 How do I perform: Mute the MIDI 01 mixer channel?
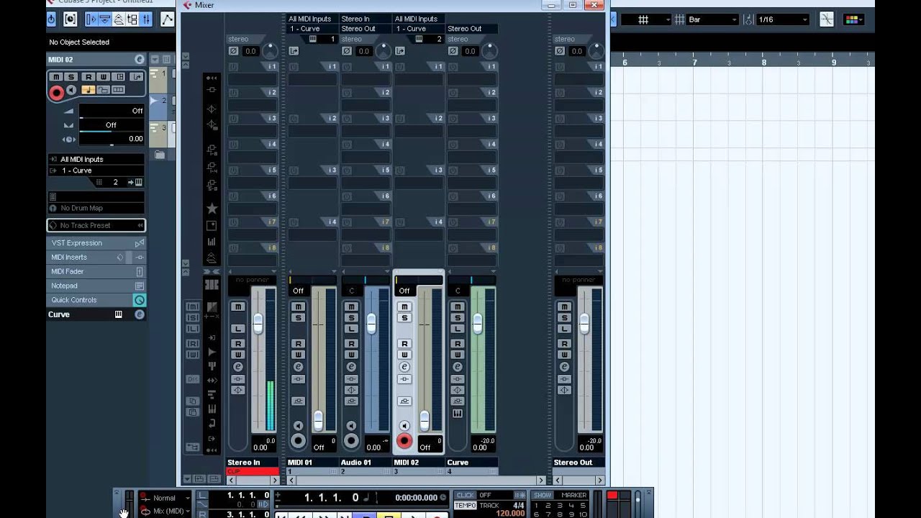point(298,307)
